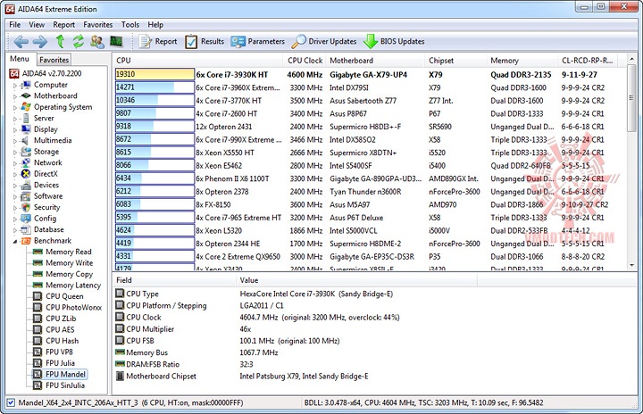
Task: Collapse the Benchmark tree node
Action: point(15,241)
